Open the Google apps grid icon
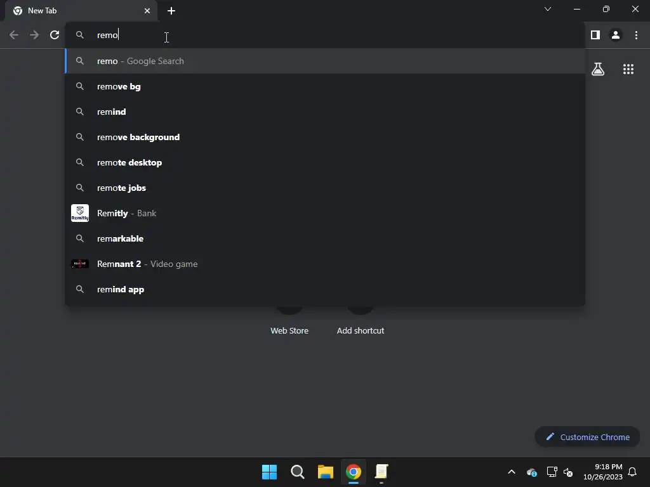Screen dimensions: 650x487 point(628,69)
